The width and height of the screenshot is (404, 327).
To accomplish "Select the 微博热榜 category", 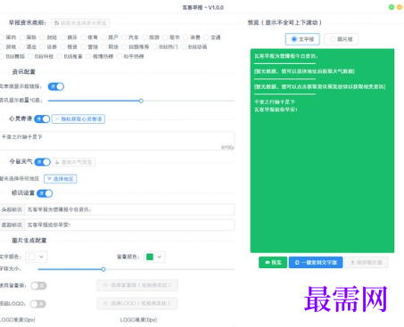I will (x=100, y=56).
